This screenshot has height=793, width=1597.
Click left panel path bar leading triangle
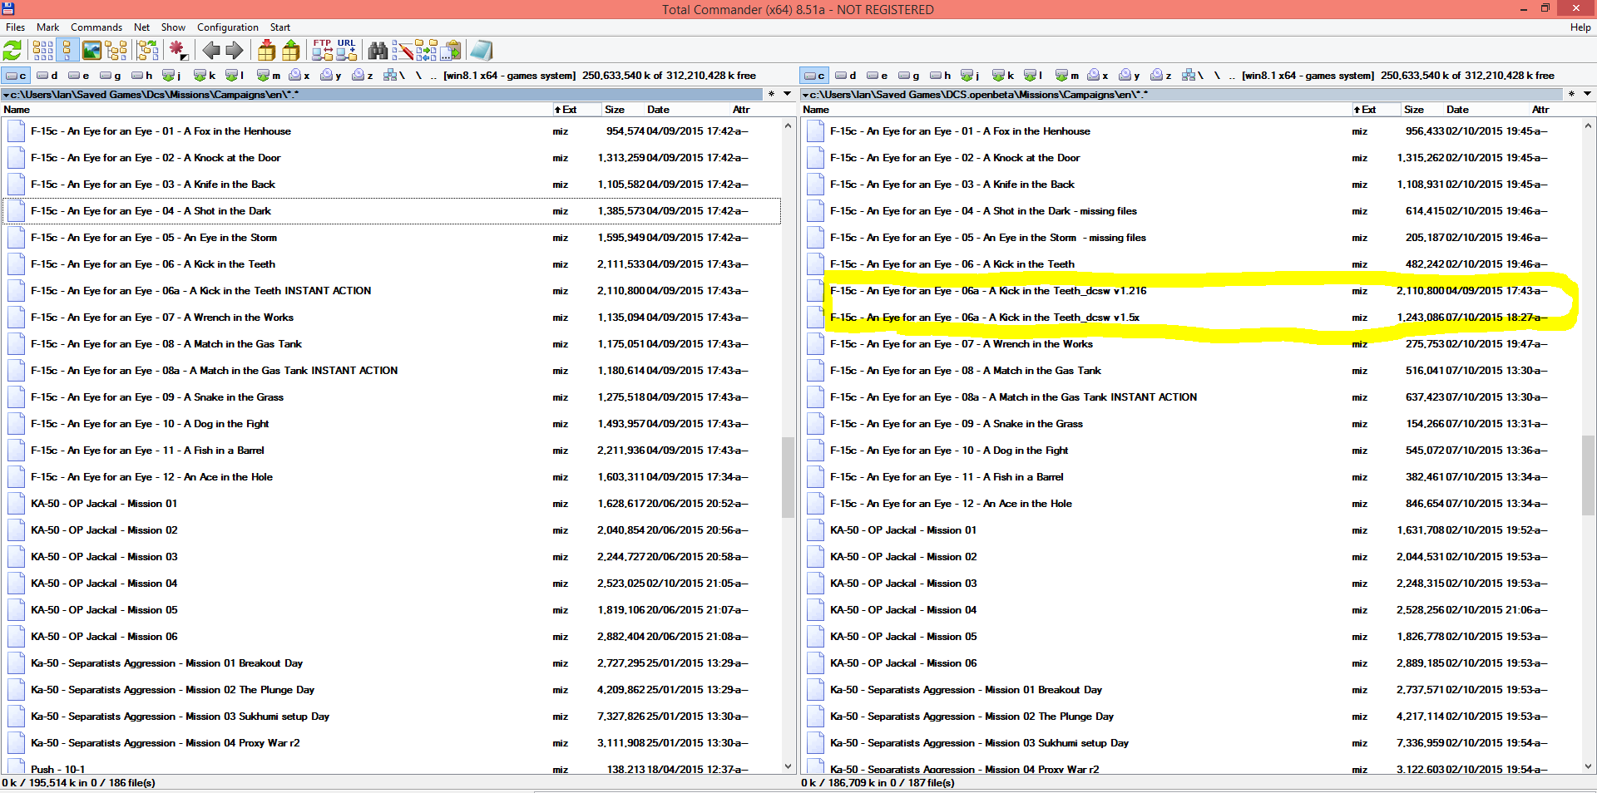click(x=6, y=95)
